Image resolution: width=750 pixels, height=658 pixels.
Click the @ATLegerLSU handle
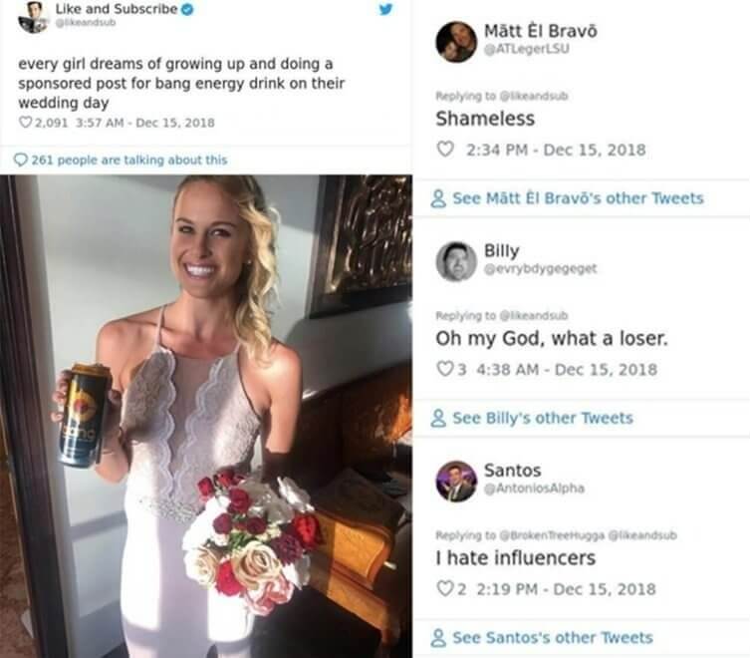527,49
